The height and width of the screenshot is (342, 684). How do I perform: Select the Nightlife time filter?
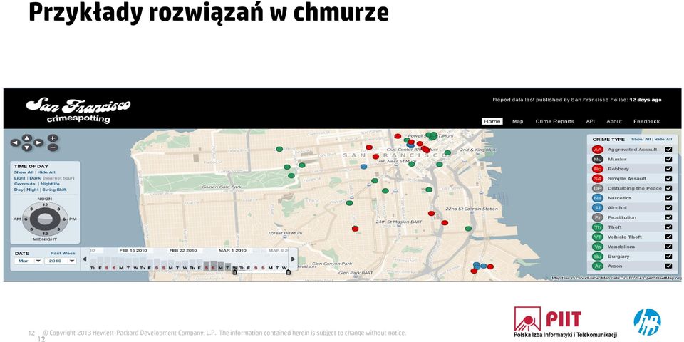tap(50, 184)
